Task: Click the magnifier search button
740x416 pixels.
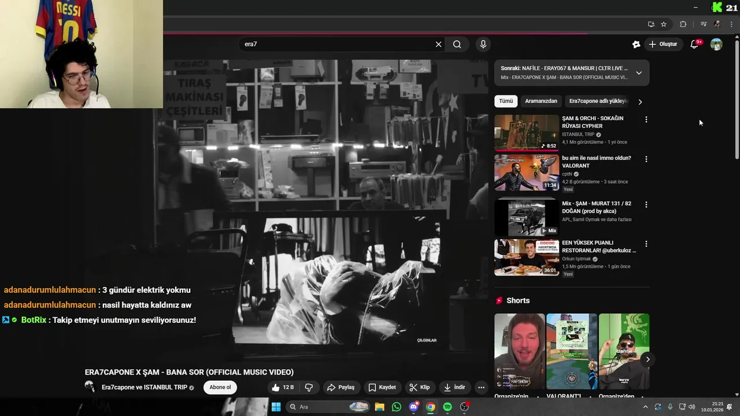Action: (457, 44)
